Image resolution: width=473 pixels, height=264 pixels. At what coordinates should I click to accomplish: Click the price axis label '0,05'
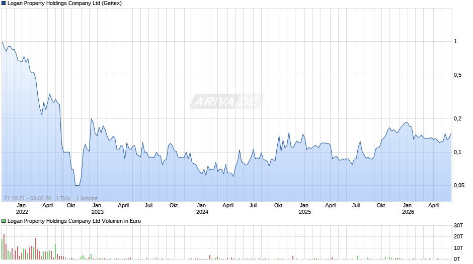pos(459,185)
